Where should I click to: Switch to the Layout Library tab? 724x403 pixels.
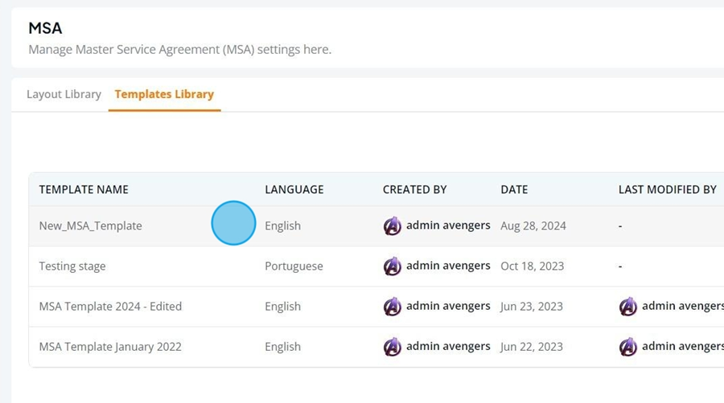coord(64,94)
